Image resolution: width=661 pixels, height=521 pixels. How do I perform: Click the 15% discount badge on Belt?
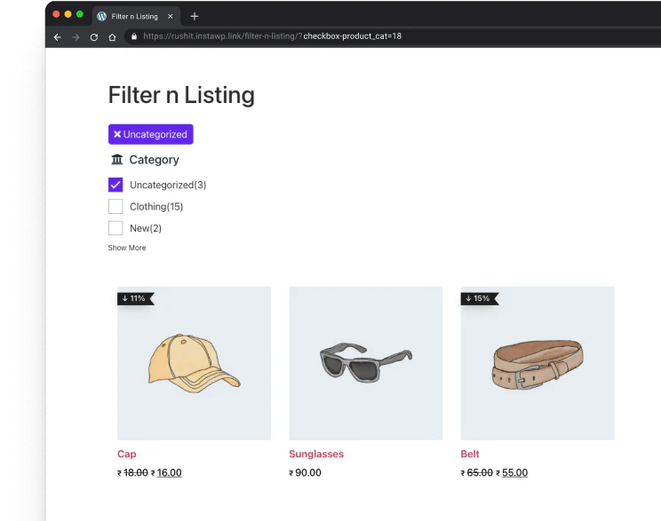click(x=480, y=298)
